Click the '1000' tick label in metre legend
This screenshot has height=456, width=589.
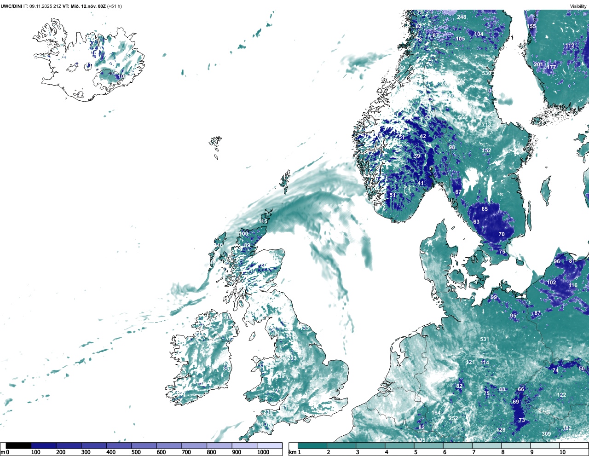pyautogui.click(x=263, y=452)
